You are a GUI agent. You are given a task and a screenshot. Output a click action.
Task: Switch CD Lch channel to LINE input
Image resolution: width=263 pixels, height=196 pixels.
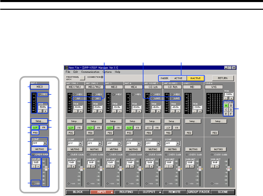[x=153, y=99]
